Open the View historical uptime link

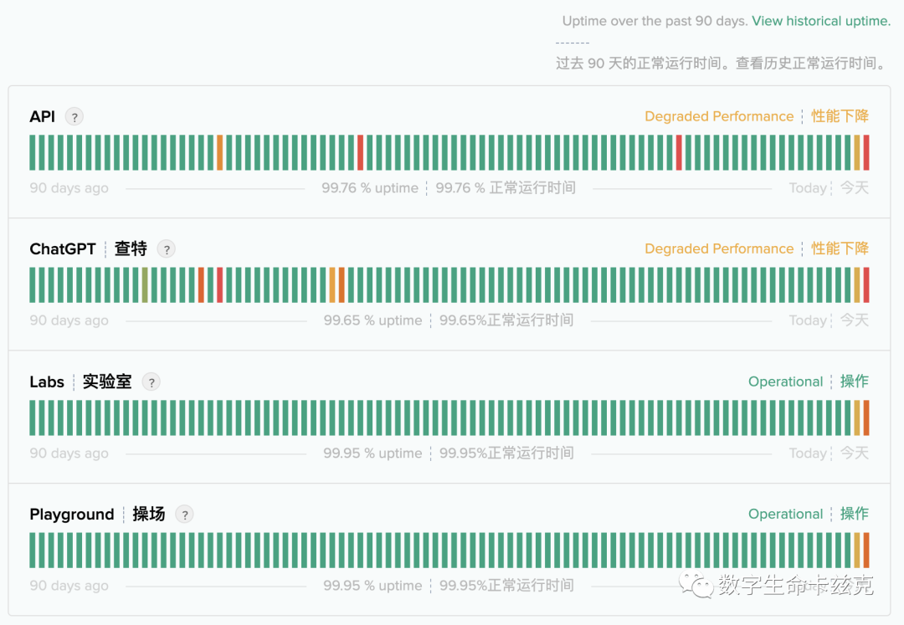(821, 21)
